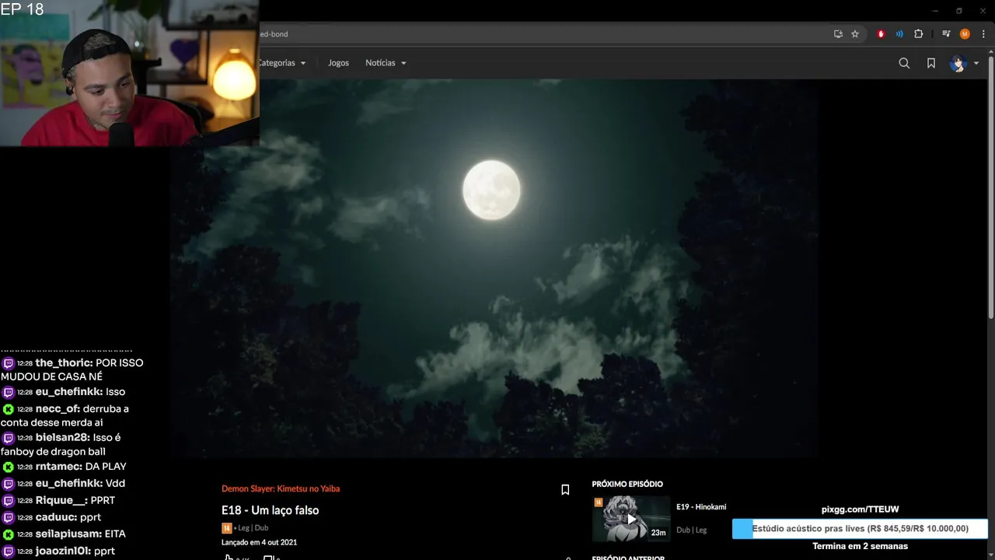The width and height of the screenshot is (995, 560).
Task: Open the blue sound waves extension icon
Action: [899, 34]
